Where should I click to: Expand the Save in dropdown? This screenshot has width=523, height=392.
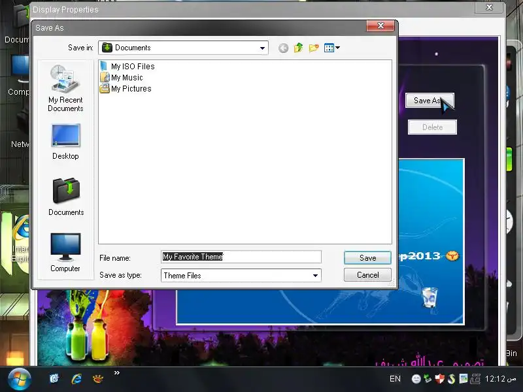coord(263,48)
